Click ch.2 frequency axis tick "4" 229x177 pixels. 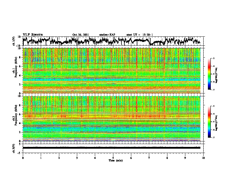20,123
